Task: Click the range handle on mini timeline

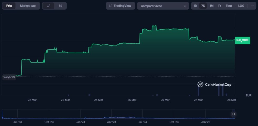Action: (x=233, y=114)
